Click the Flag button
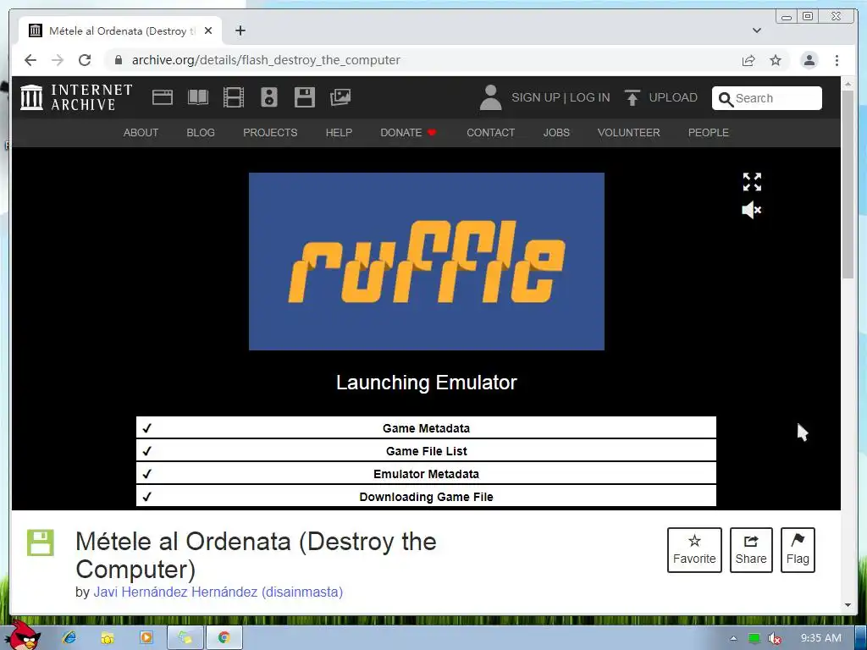 (x=798, y=550)
